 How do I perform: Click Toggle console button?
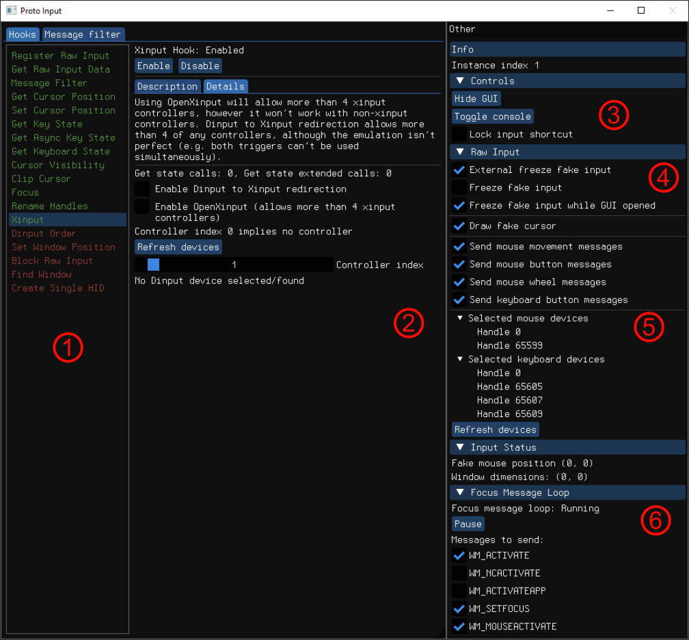tap(492, 117)
